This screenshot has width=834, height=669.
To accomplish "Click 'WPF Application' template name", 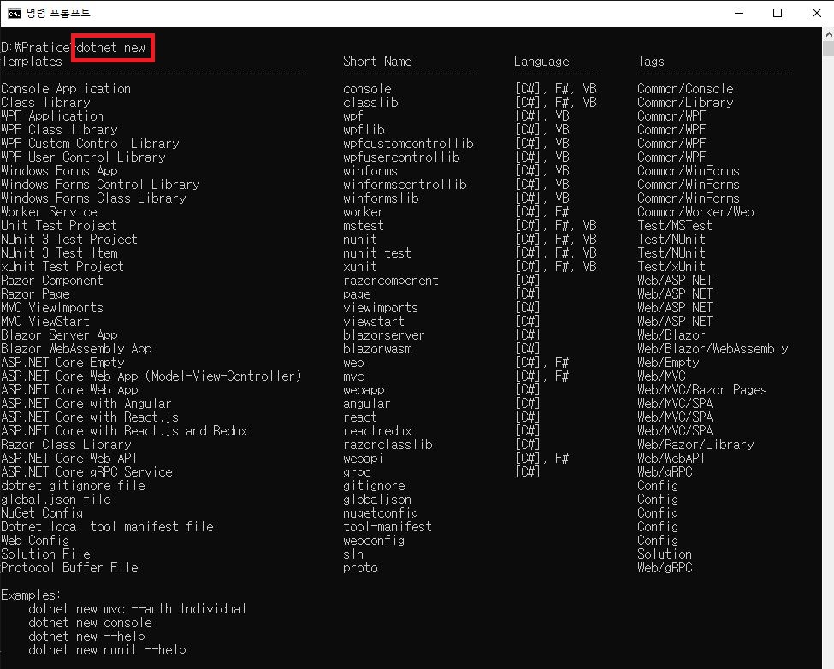I will 52,116.
